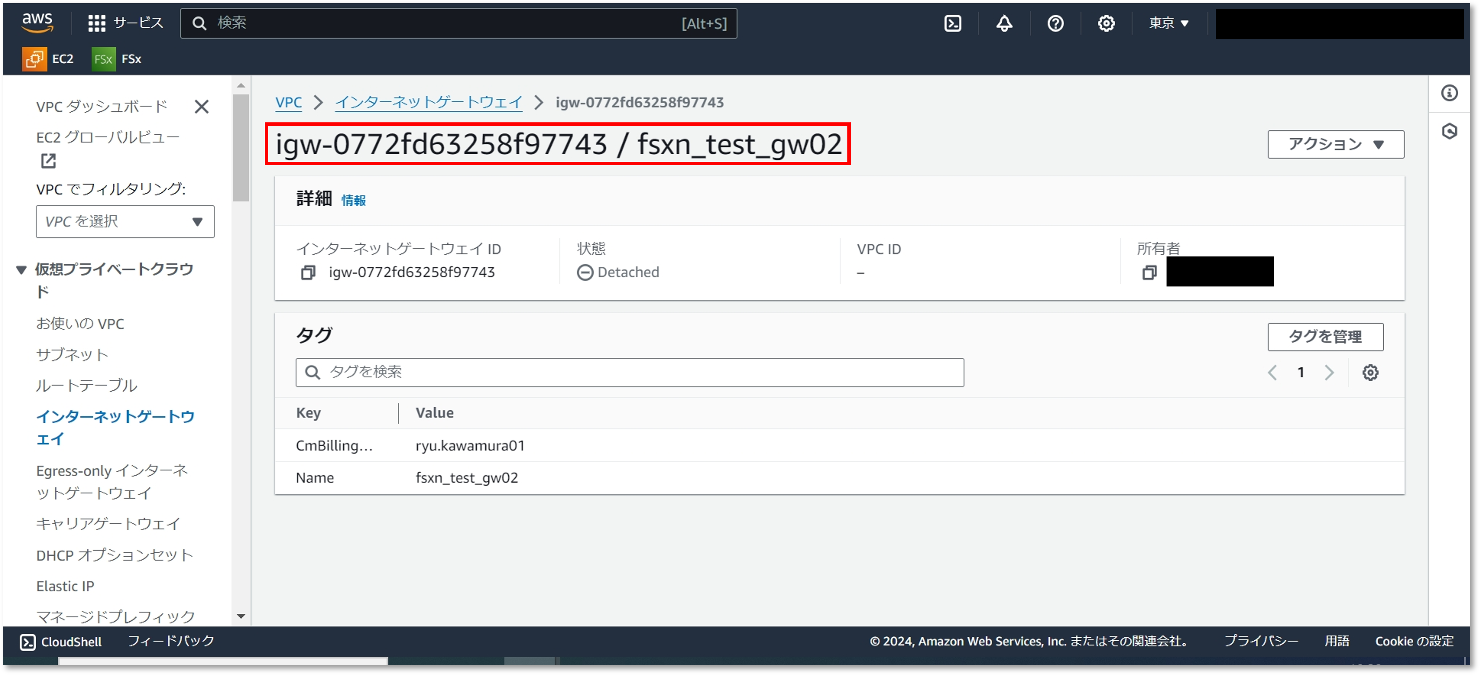Go to previous tags page
1480x675 pixels.
pos(1272,372)
